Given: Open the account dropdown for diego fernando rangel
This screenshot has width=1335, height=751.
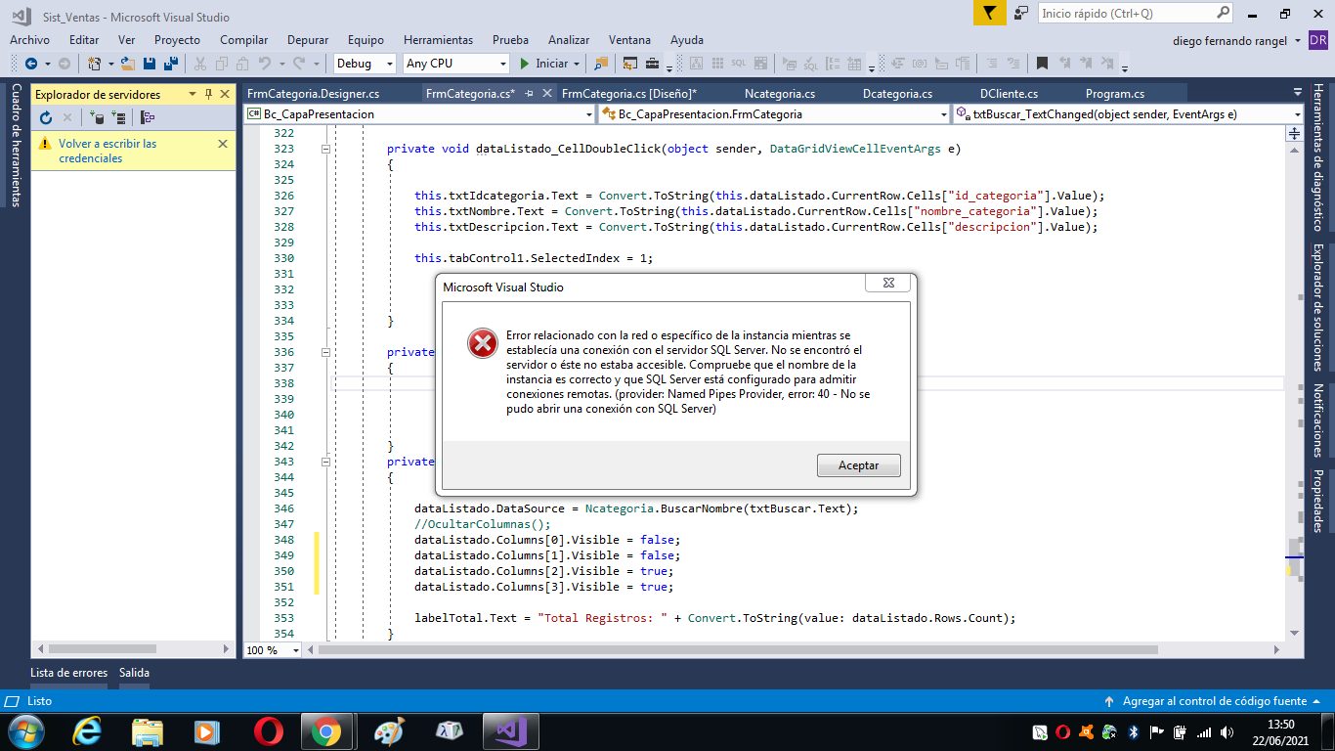Looking at the screenshot, I should 1297,40.
